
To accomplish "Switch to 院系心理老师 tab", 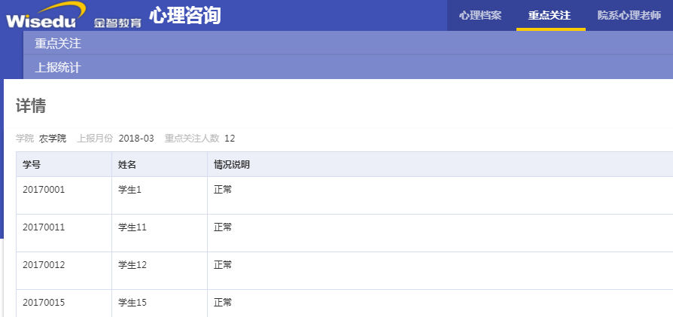I will point(629,16).
